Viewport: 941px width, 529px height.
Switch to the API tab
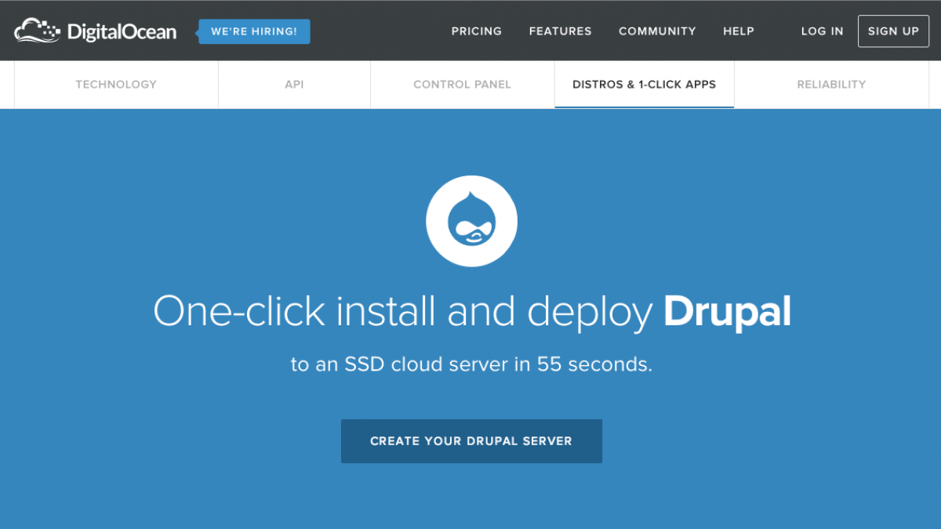pos(295,85)
